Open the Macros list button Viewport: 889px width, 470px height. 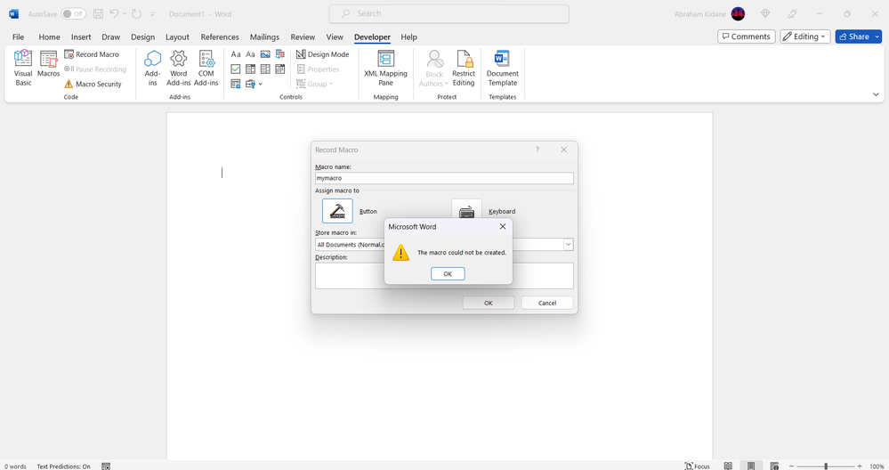pyautogui.click(x=48, y=64)
